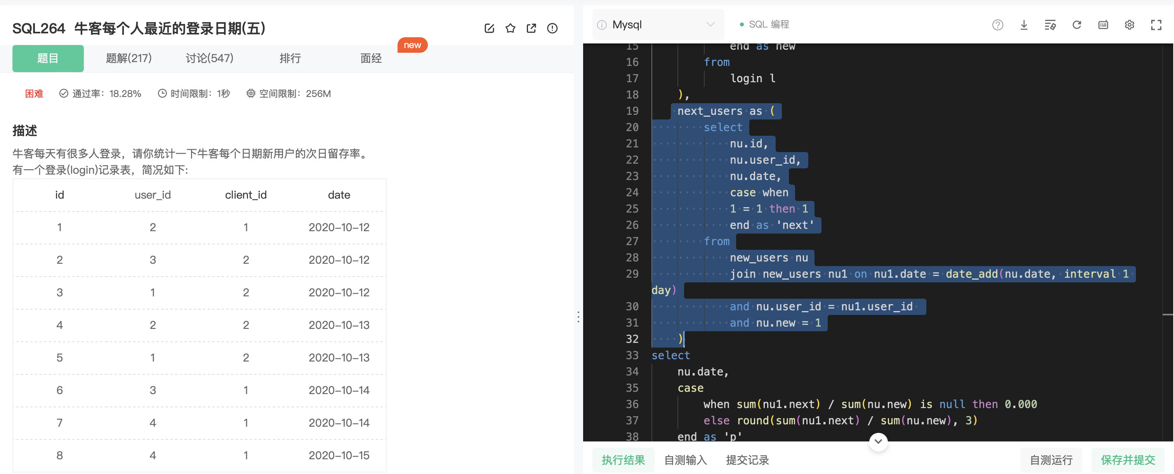Click the 自测运行 button
1174x474 pixels.
[x=1051, y=460]
